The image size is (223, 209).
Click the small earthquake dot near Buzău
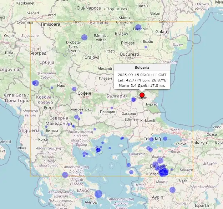(x=146, y=47)
